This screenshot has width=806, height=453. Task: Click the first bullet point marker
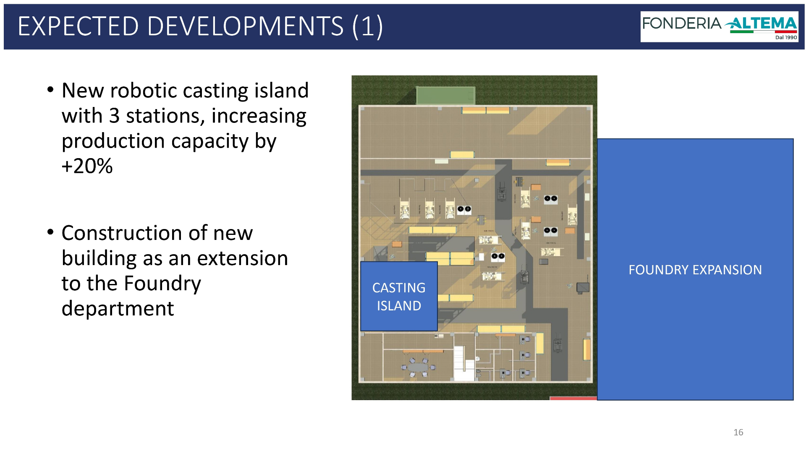coord(50,89)
